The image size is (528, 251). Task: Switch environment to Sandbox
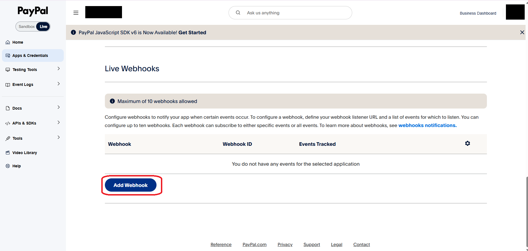coord(26,27)
